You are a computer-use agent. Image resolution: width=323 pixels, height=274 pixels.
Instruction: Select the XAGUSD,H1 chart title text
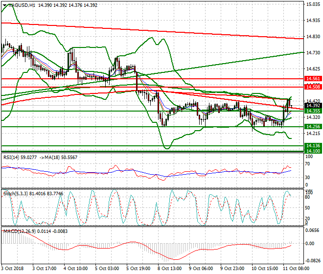(x=22, y=5)
